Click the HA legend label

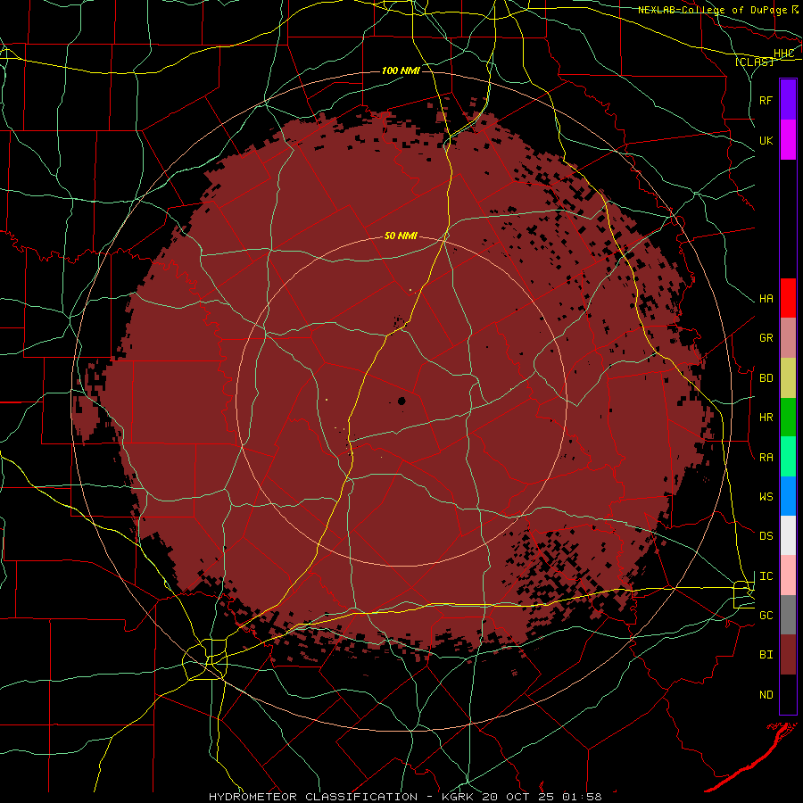click(766, 299)
